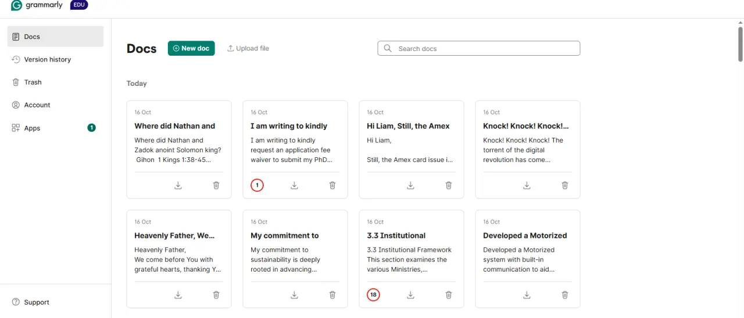Click the 'Docs' page heading
This screenshot has height=318, width=744.
point(142,49)
